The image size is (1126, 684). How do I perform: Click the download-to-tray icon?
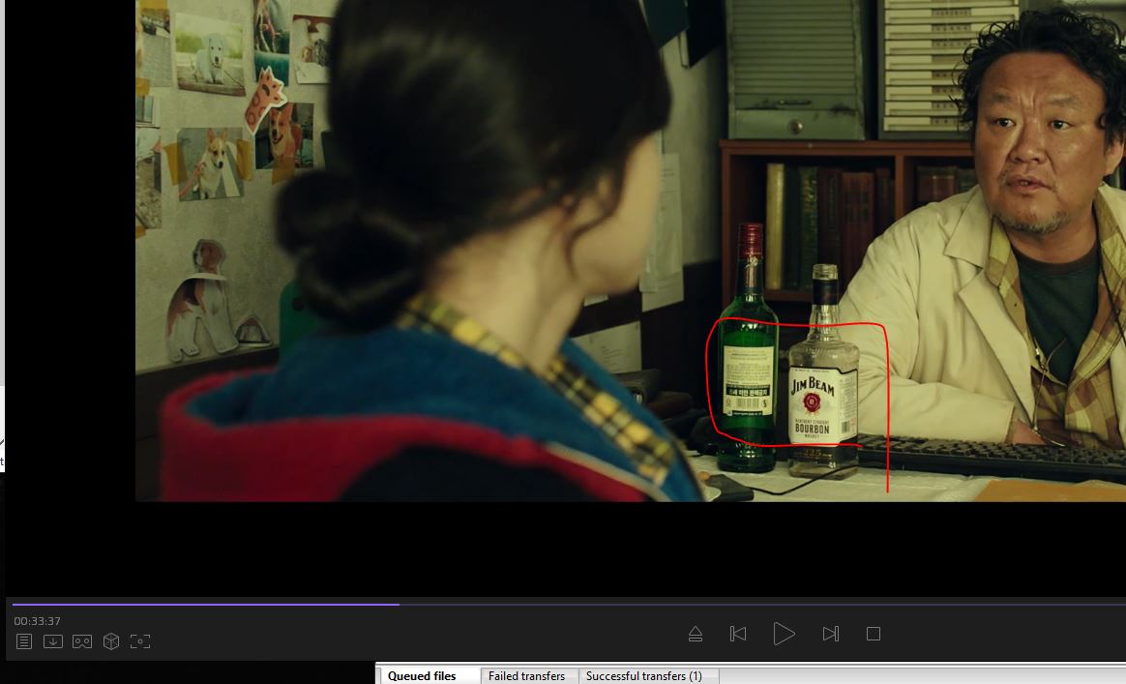coord(53,641)
